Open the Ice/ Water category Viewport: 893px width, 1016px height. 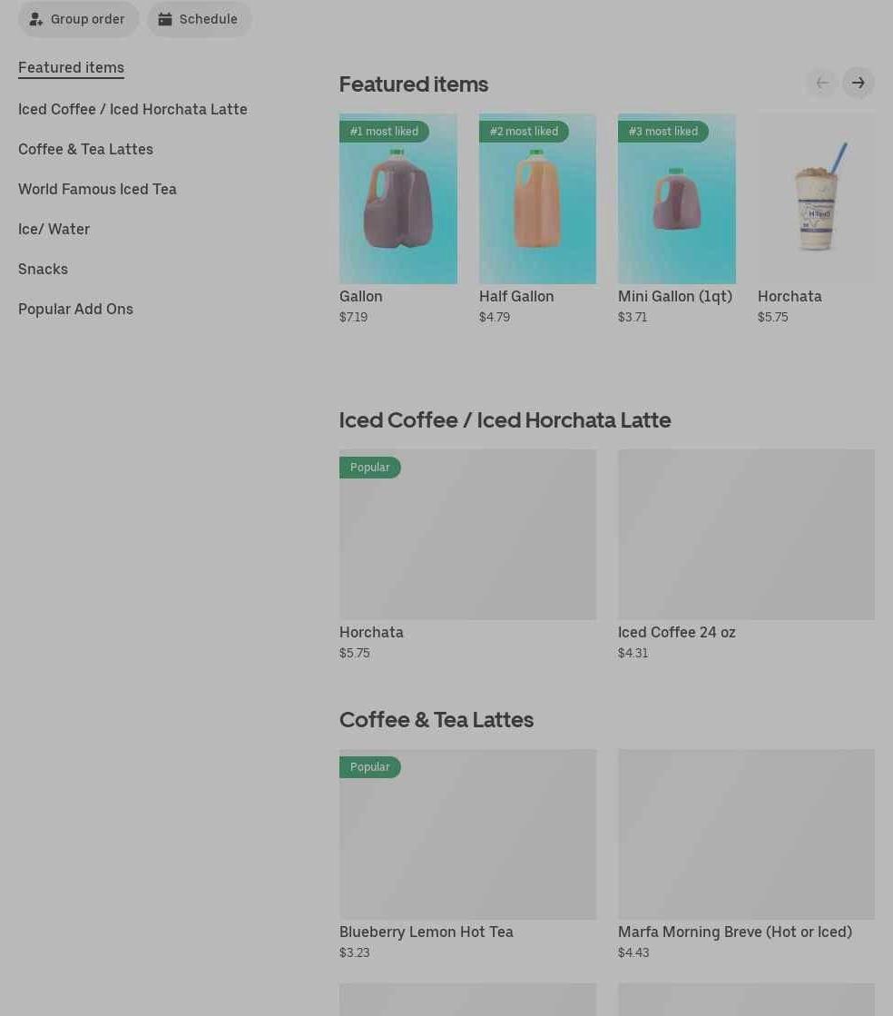pyautogui.click(x=54, y=230)
